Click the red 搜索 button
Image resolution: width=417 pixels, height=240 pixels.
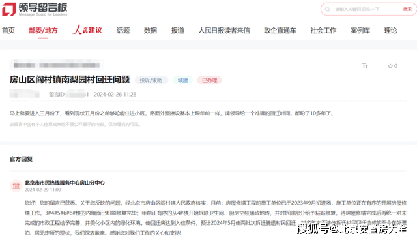pos(407,9)
